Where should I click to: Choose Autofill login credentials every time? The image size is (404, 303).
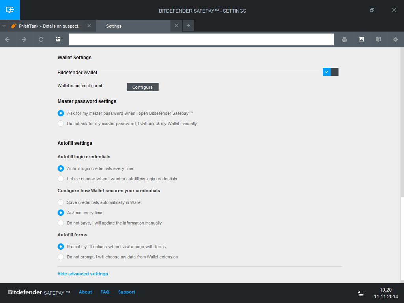pyautogui.click(x=61, y=168)
